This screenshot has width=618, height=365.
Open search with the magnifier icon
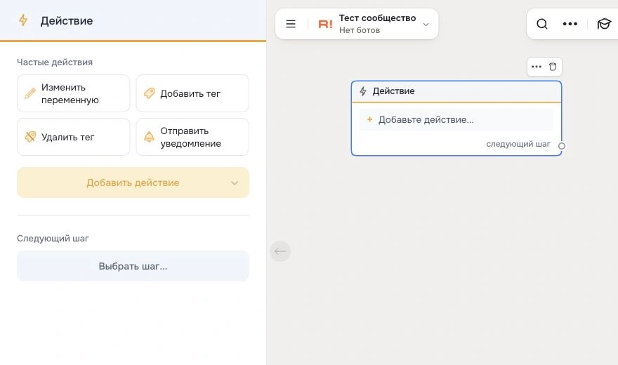pos(542,24)
